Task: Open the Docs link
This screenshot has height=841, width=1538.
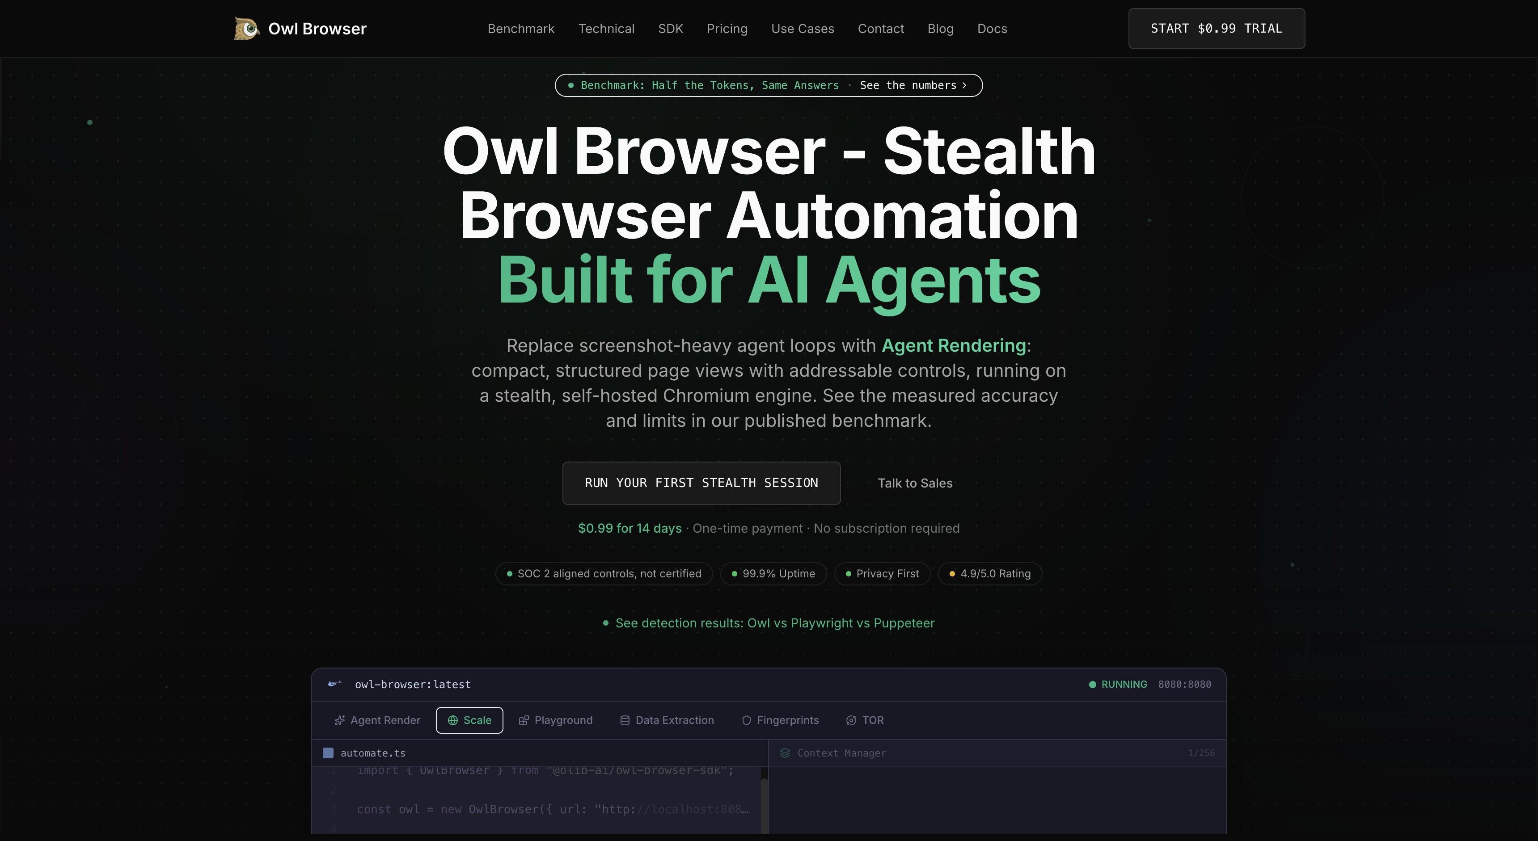Action: pyautogui.click(x=992, y=29)
